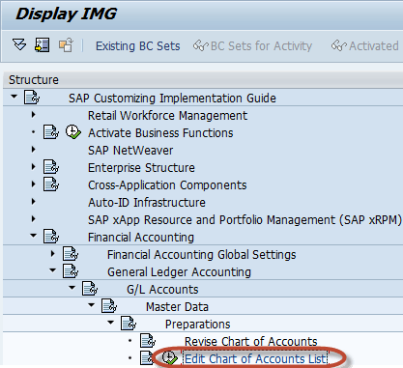This screenshot has height=368, width=403.
Task: Collapse the Preparations node
Action: coord(110,323)
